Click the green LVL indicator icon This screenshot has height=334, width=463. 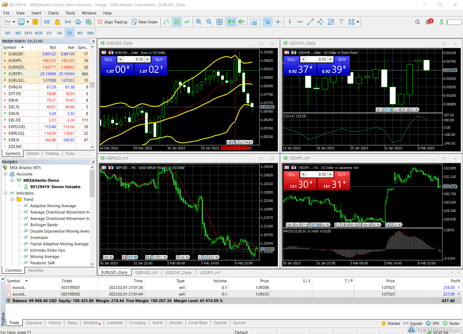pos(441,22)
